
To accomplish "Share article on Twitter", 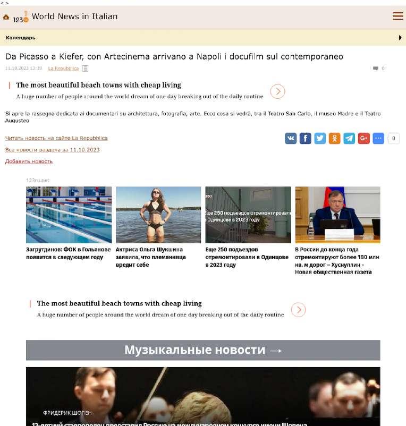I will pyautogui.click(x=320, y=138).
